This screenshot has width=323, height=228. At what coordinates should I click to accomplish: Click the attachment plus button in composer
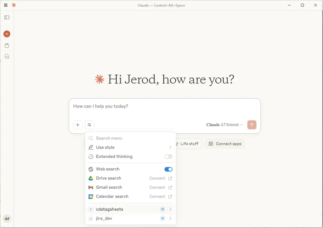78,125
